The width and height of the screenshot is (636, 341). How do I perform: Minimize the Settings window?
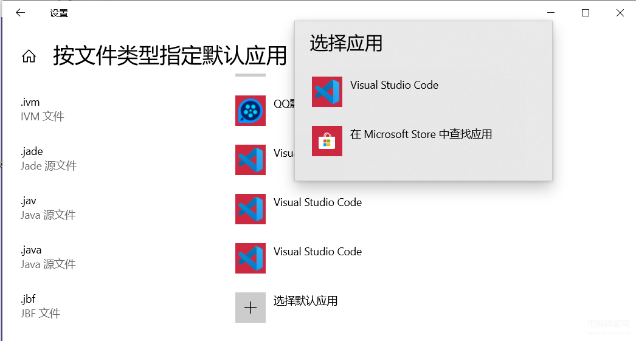pyautogui.click(x=550, y=13)
